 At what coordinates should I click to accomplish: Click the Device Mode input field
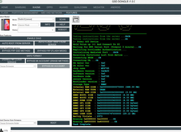coord(28,25)
